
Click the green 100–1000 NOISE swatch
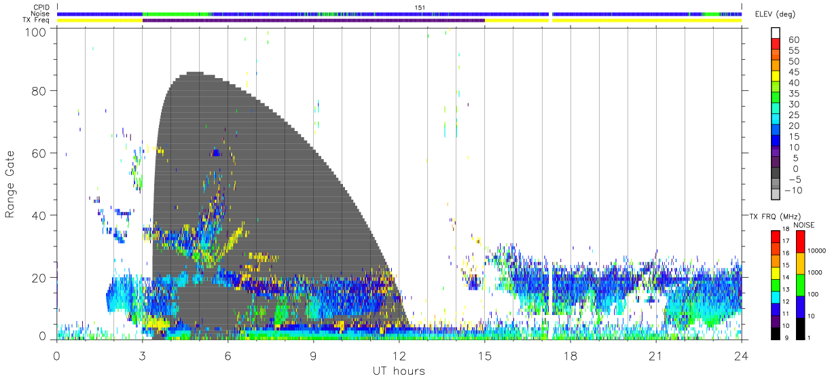pos(801,284)
